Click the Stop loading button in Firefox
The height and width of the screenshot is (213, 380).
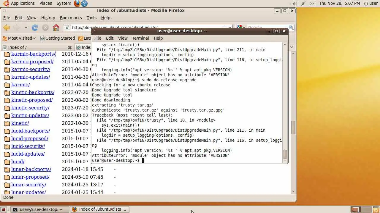(45, 28)
